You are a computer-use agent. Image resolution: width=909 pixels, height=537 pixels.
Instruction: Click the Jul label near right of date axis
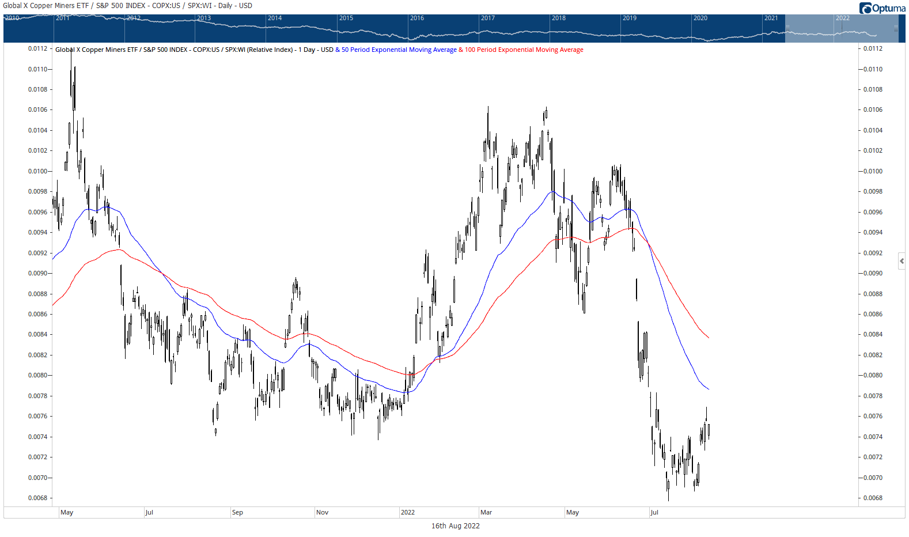(x=654, y=512)
